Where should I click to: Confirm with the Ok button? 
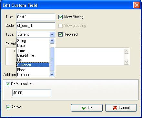point(87,108)
